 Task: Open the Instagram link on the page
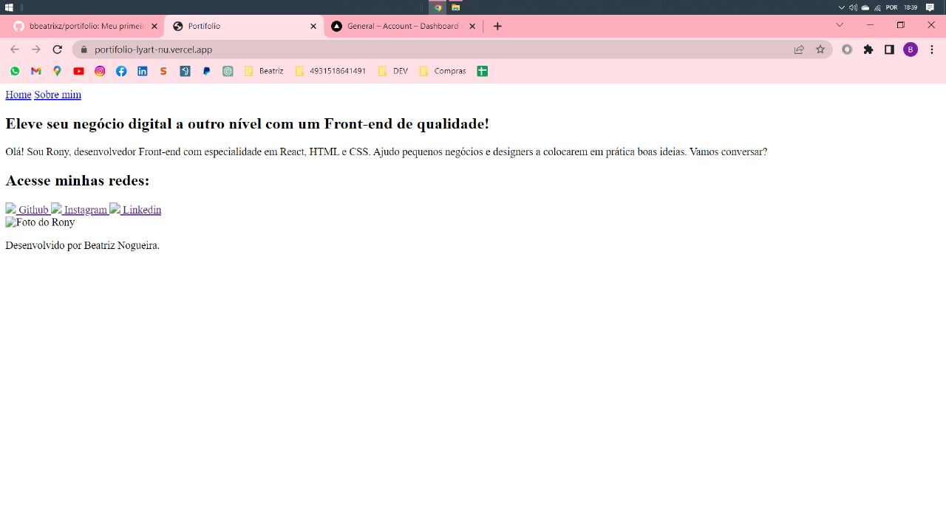pyautogui.click(x=80, y=210)
